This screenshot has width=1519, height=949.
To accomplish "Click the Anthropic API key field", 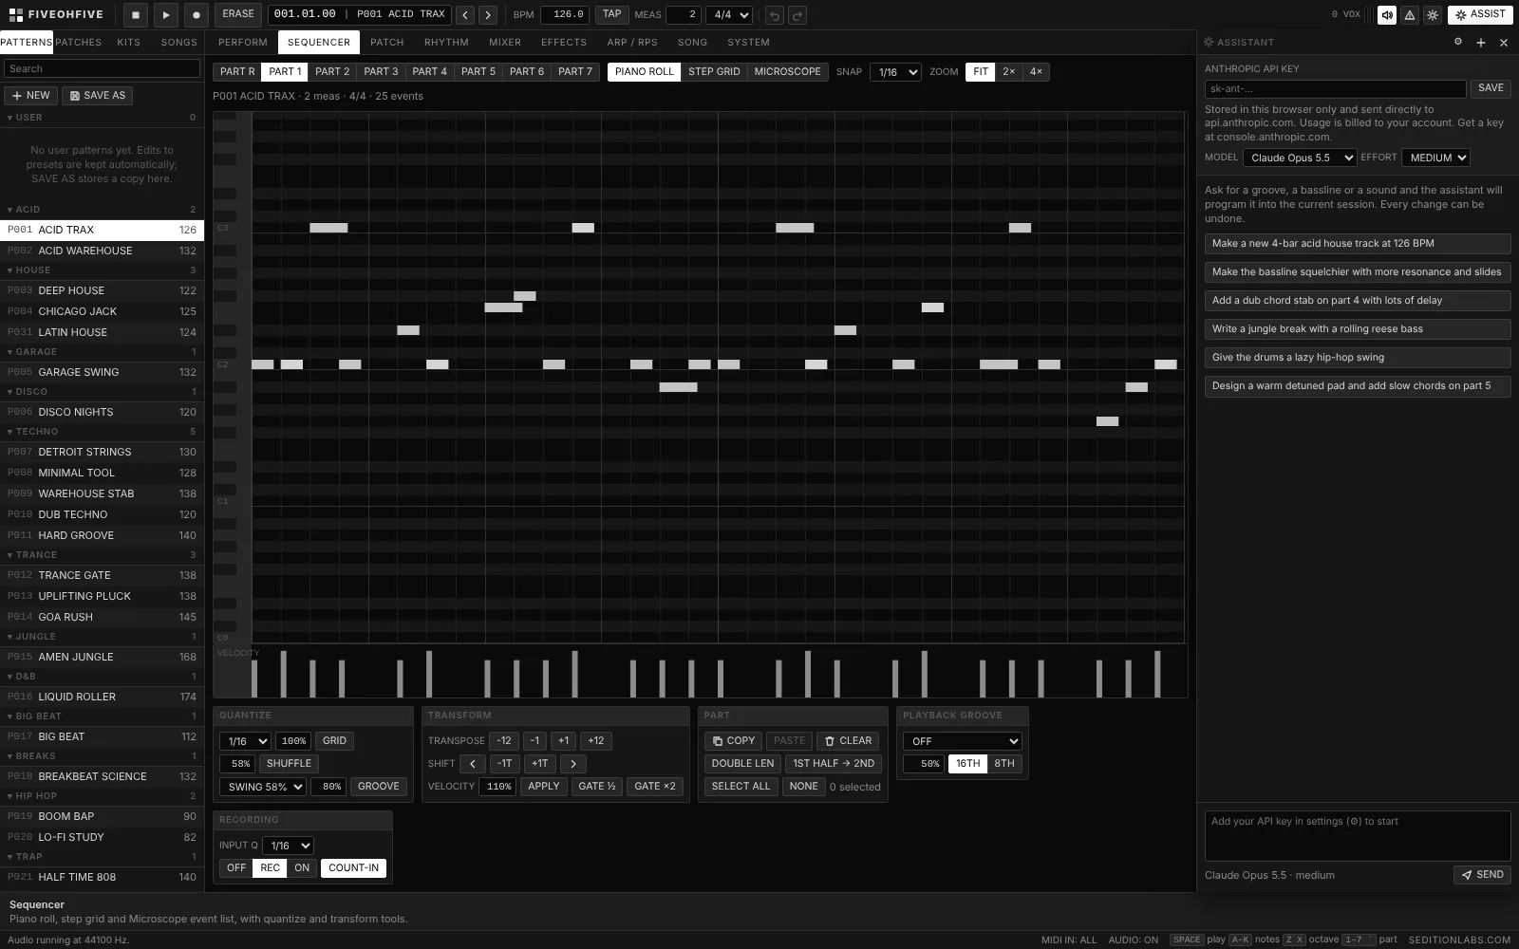I will [x=1335, y=88].
